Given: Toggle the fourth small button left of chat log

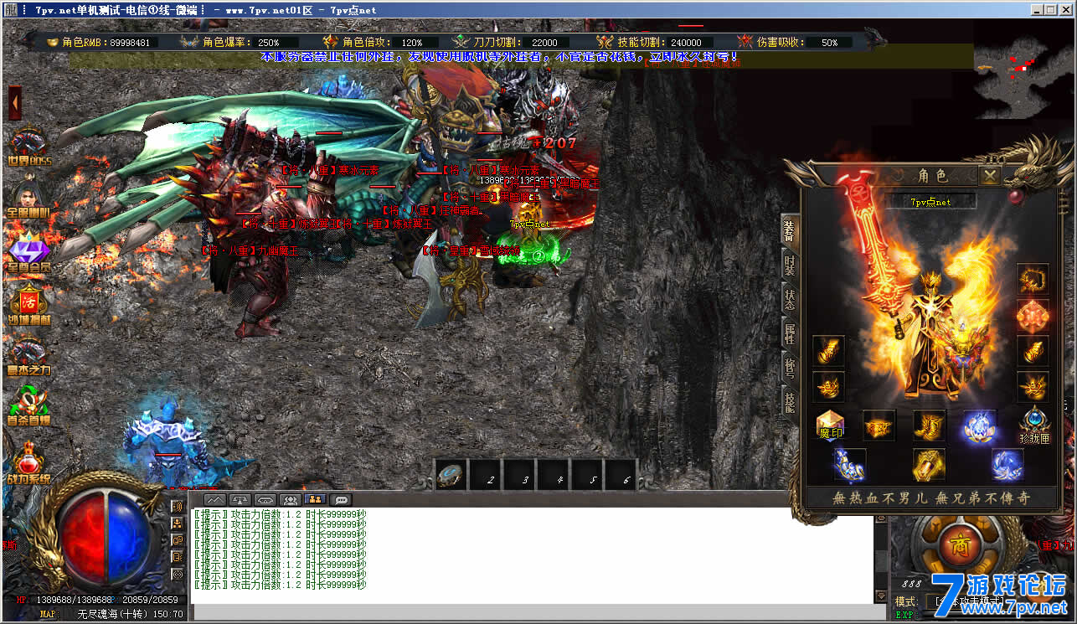Looking at the screenshot, I should (178, 557).
